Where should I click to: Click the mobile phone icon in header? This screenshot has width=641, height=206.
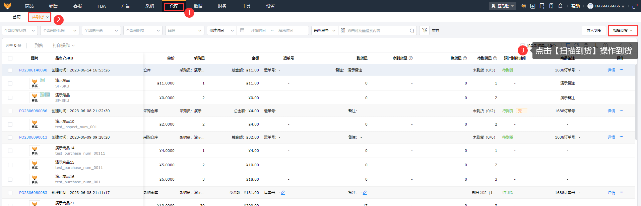click(x=551, y=6)
